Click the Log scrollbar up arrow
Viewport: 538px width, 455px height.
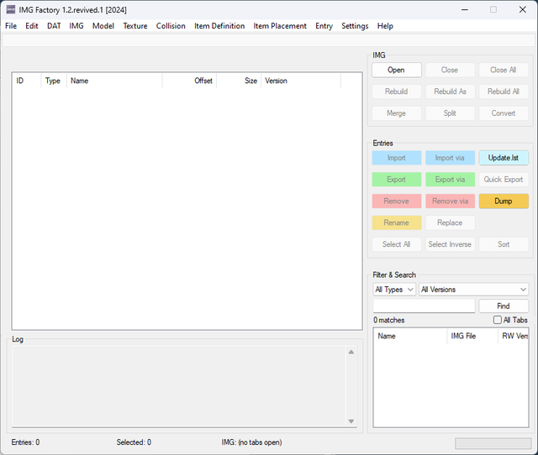(x=351, y=353)
